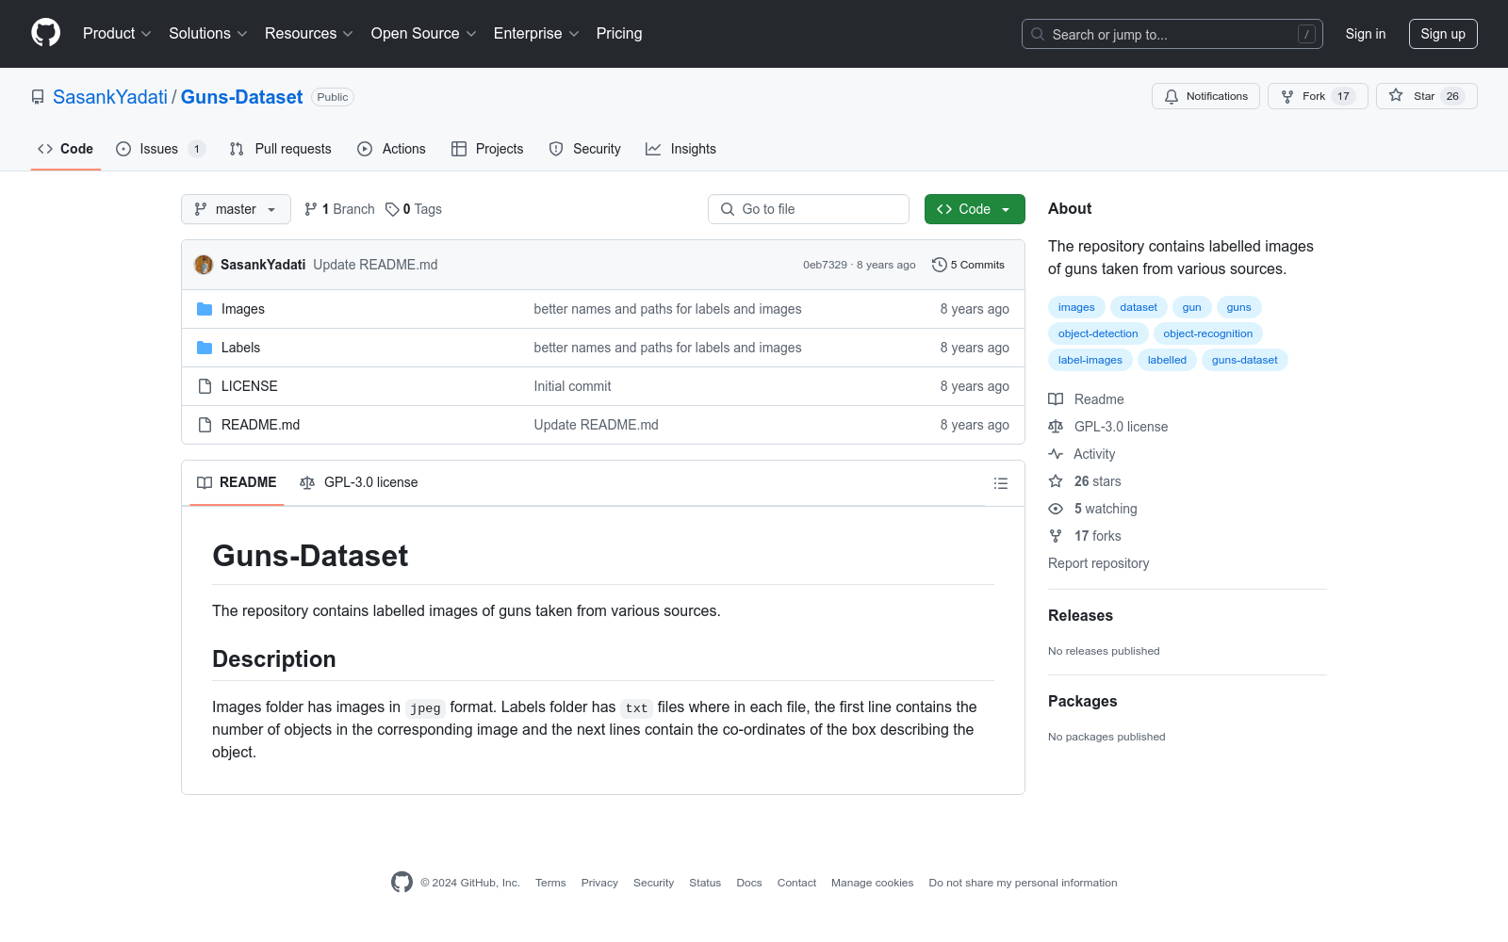
Task: Click the Report repository link
Action: (x=1099, y=563)
